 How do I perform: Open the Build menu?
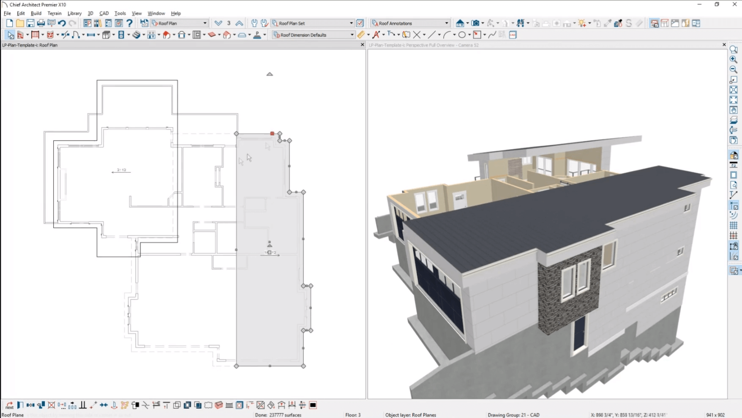click(x=36, y=13)
